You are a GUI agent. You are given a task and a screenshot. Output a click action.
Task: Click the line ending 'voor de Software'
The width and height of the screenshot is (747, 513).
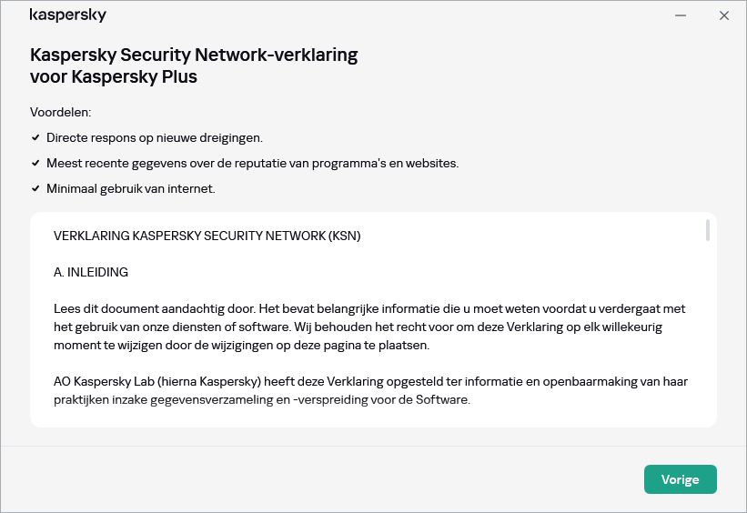262,398
